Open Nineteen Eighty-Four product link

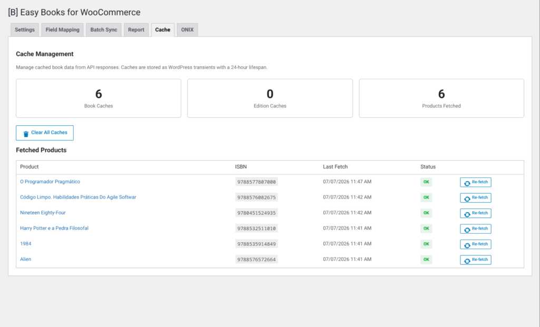[x=43, y=213]
